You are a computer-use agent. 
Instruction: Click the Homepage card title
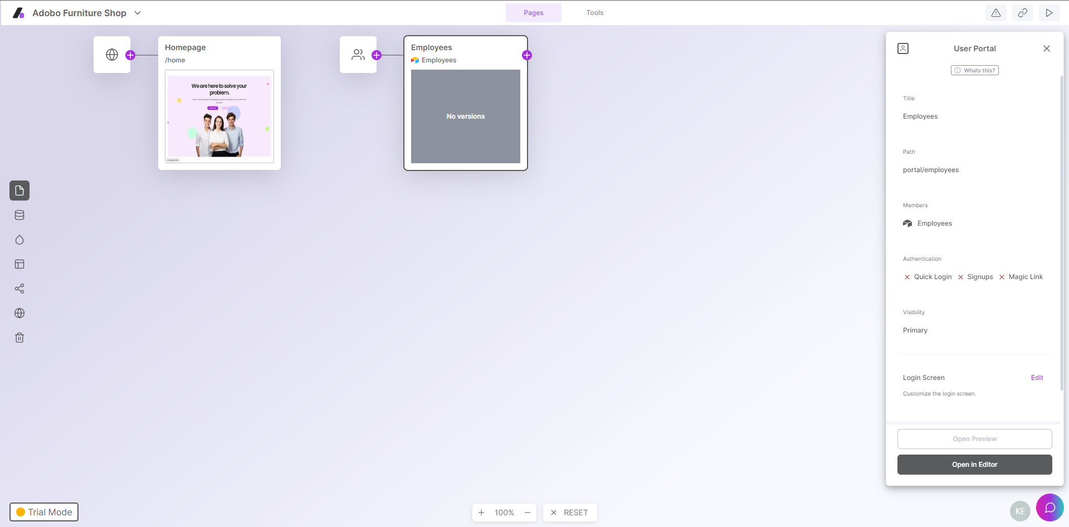point(186,47)
